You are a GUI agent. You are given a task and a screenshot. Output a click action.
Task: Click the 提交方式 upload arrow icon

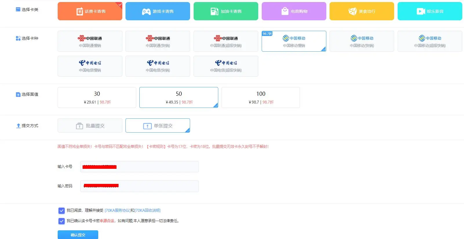18,126
